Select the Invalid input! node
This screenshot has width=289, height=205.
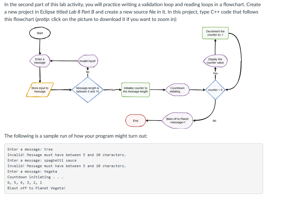coord(88,61)
